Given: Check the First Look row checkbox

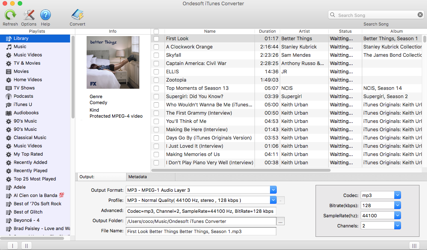Looking at the screenshot, I should click(156, 39).
